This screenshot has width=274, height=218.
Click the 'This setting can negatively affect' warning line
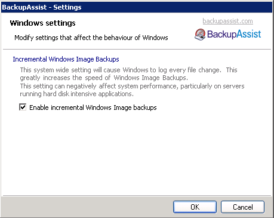click(x=132, y=86)
